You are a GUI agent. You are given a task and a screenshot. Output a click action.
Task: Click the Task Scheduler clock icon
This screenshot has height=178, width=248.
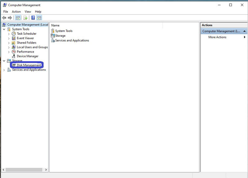(x=14, y=34)
